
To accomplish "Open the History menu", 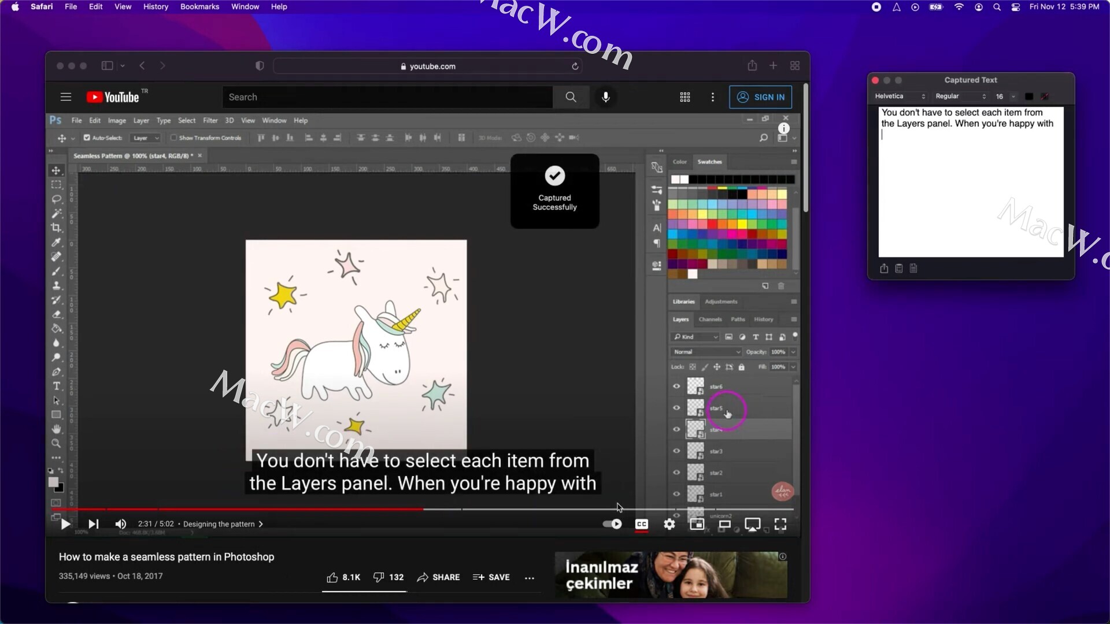I will [156, 7].
